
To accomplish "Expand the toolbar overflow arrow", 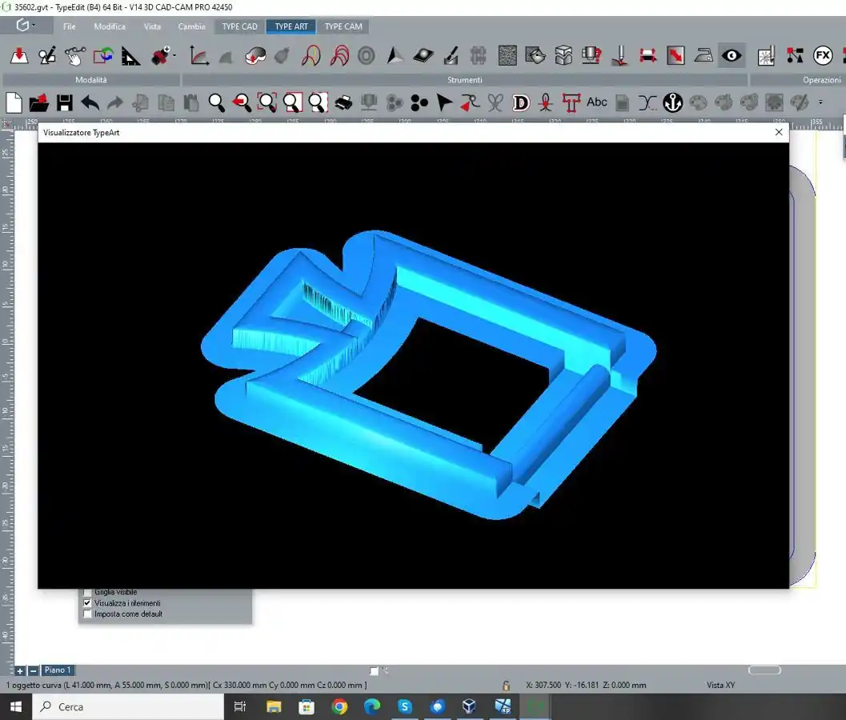I will (x=820, y=102).
